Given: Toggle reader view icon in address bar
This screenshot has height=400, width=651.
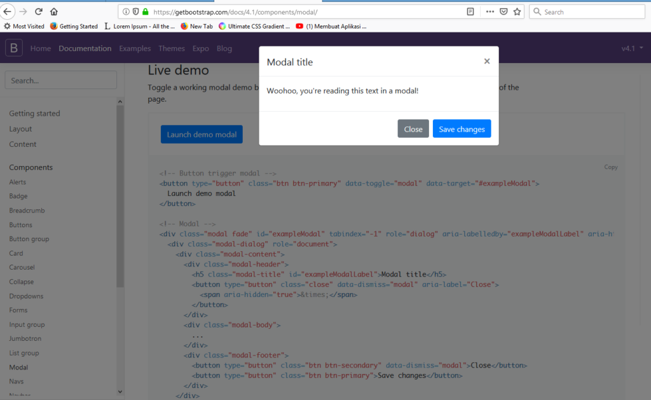Looking at the screenshot, I should pos(470,11).
